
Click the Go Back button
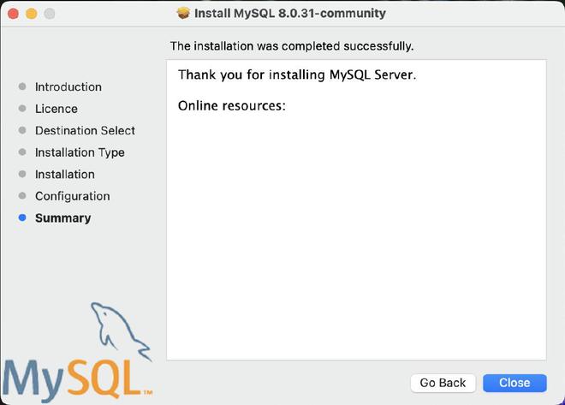coord(443,383)
